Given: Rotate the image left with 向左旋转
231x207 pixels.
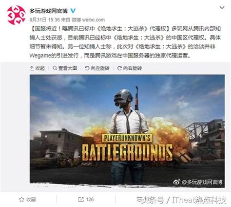Looking at the screenshot, I should pos(97,68).
